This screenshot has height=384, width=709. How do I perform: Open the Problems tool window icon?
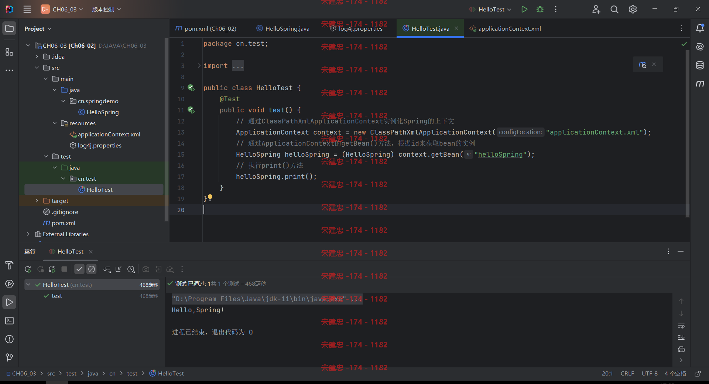coord(10,339)
